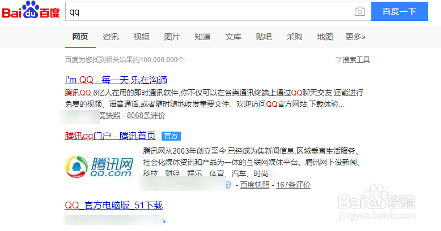Expand the 更多» menu
Screen dimensions: 441x231
[355, 37]
